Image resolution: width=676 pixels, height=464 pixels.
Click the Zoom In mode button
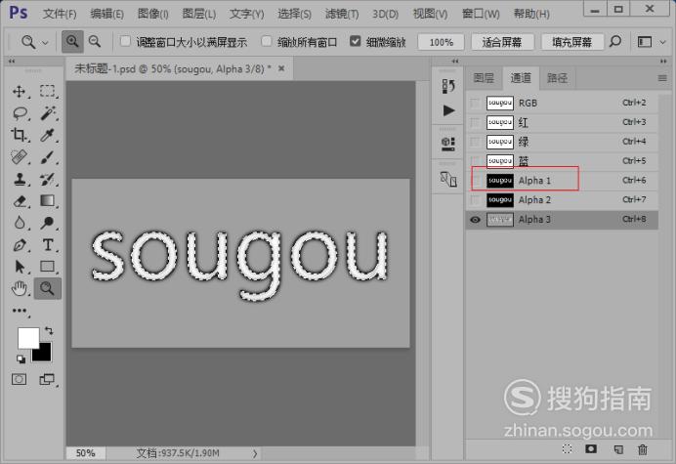pyautogui.click(x=72, y=42)
